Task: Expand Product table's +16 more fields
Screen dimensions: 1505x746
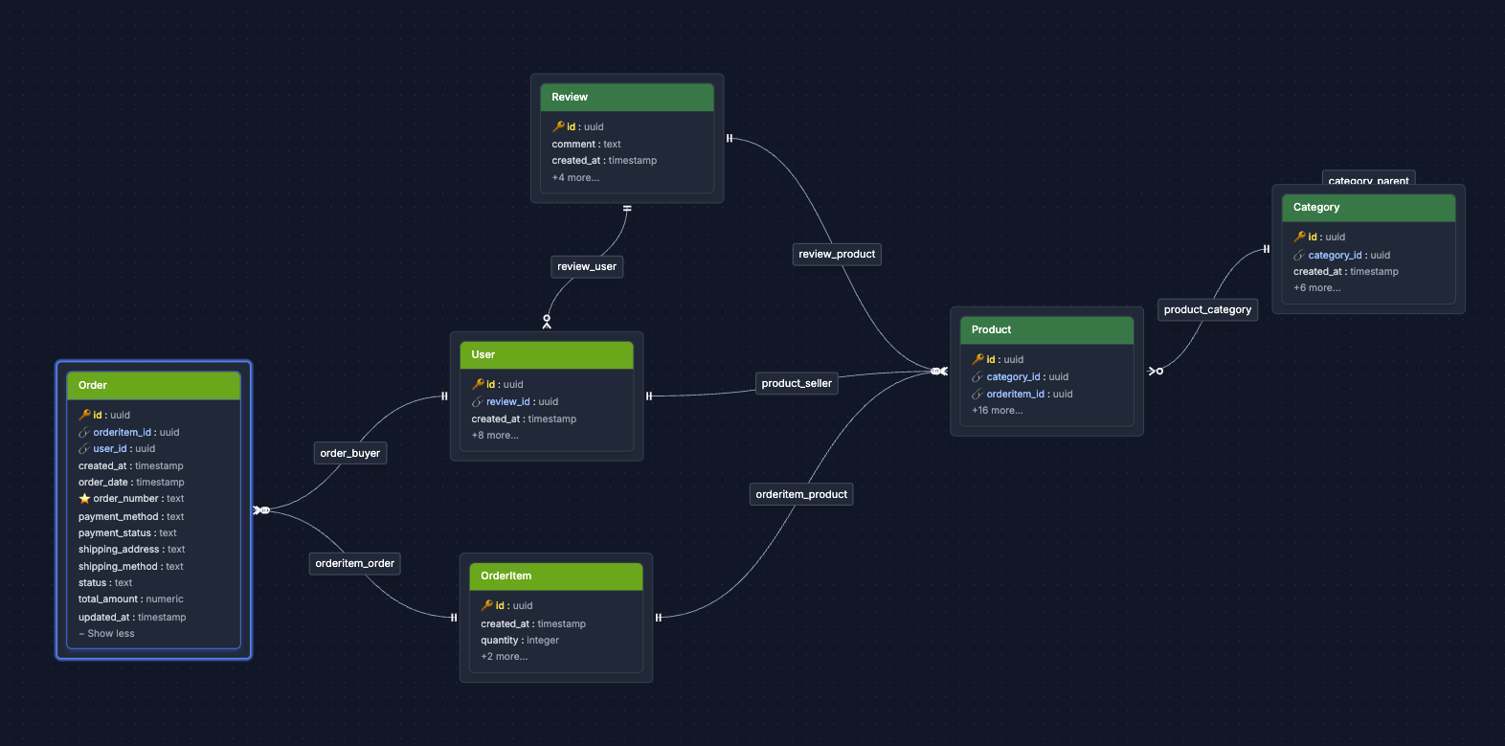Action: tap(998, 410)
